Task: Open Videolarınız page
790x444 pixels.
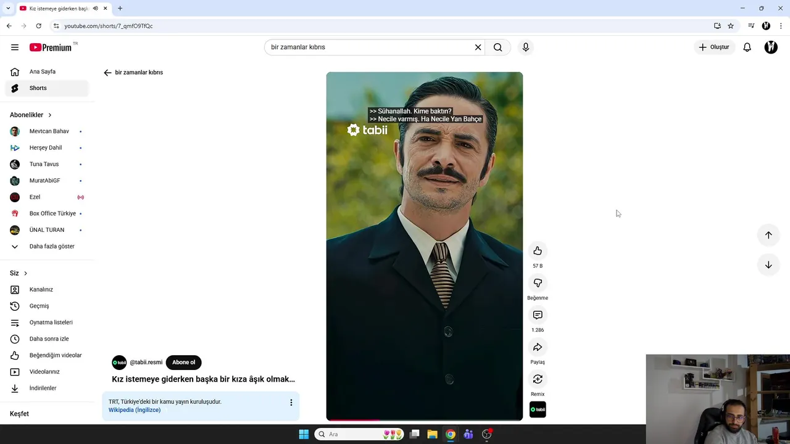Action: (47, 372)
